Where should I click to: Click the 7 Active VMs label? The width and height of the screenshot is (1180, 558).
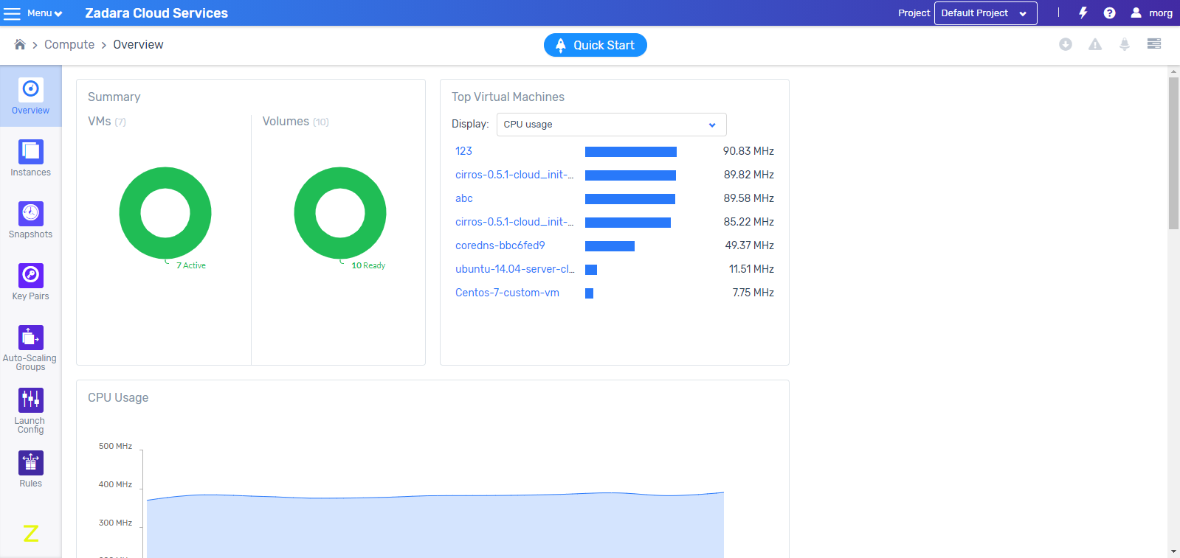pyautogui.click(x=191, y=265)
